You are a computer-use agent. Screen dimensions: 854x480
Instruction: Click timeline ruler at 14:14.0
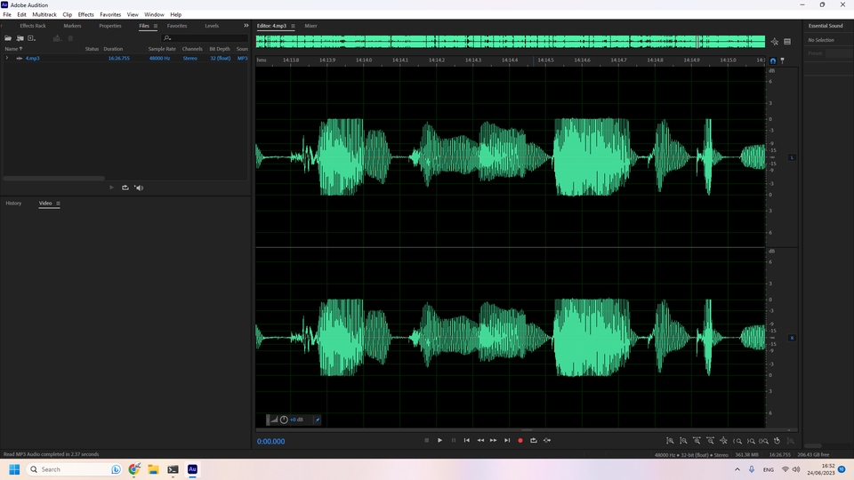tap(364, 60)
